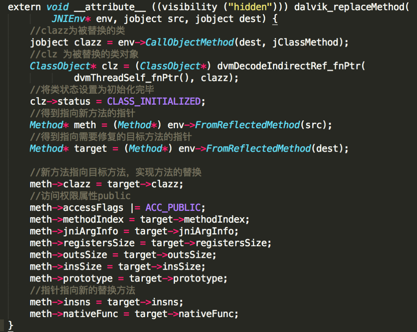This screenshot has height=332, width=417.
Task: Click the CallObjectMethod call
Action: (189, 42)
